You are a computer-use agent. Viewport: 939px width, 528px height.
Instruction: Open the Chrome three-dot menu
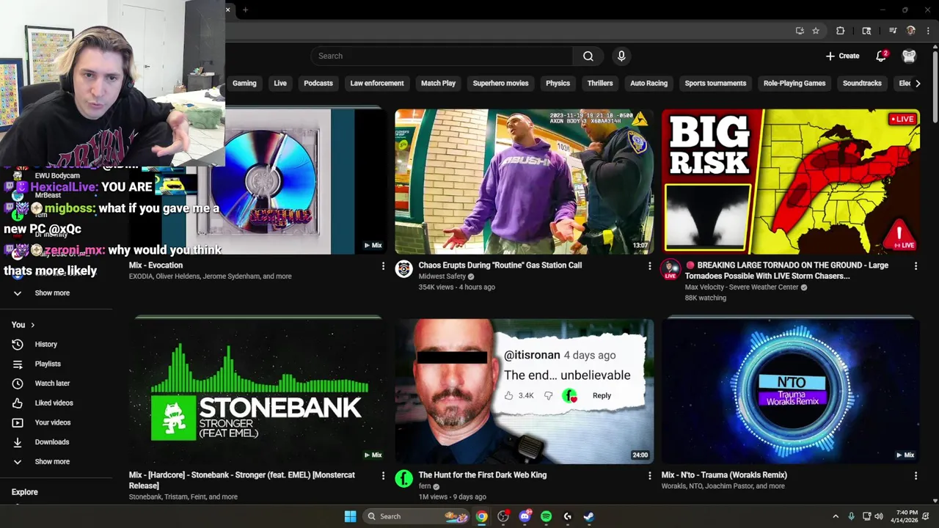click(929, 31)
